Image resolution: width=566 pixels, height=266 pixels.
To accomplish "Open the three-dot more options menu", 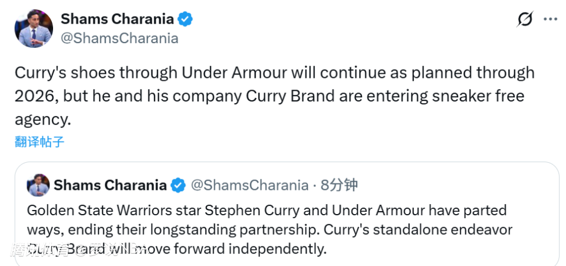I will 549,19.
